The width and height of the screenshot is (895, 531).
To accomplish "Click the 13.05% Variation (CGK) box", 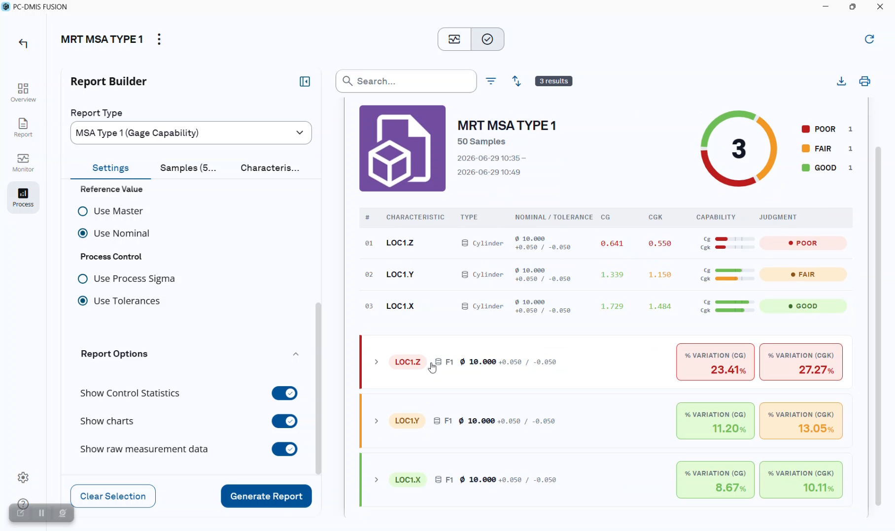I will pyautogui.click(x=801, y=421).
